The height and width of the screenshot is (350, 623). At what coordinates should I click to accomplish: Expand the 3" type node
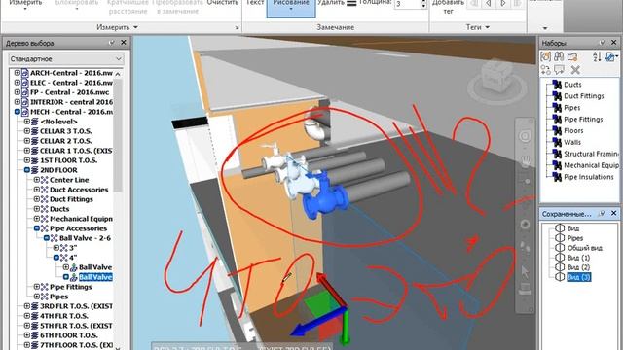point(56,248)
